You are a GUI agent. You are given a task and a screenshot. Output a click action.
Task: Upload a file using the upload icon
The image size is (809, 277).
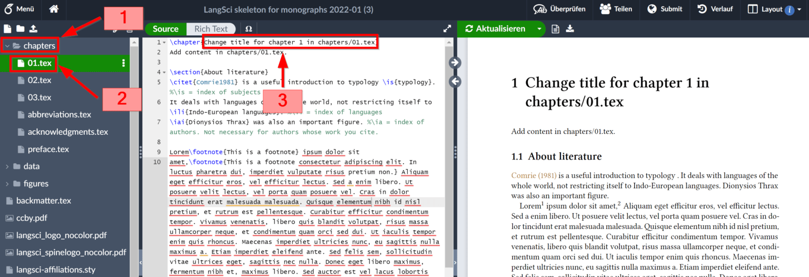coord(33,29)
